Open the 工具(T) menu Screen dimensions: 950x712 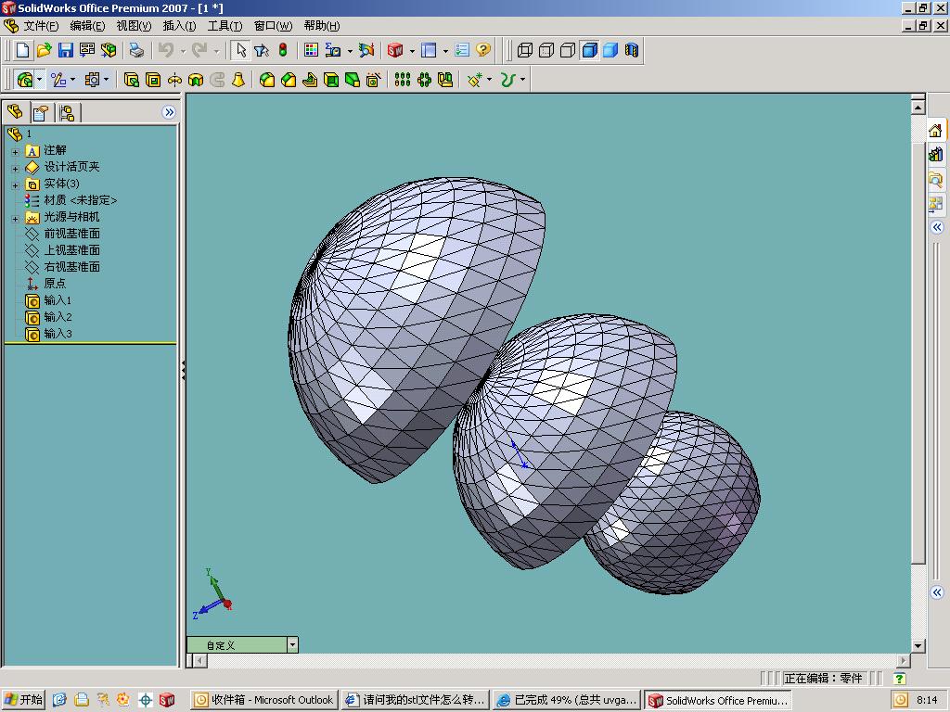(225, 26)
